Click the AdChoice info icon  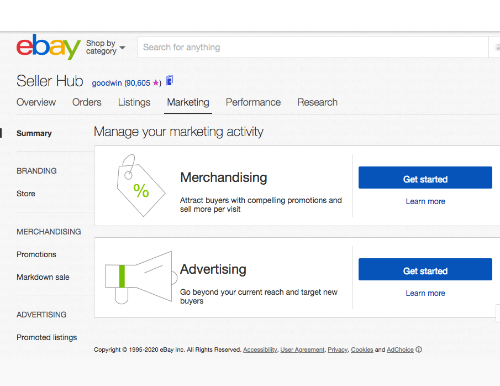419,350
